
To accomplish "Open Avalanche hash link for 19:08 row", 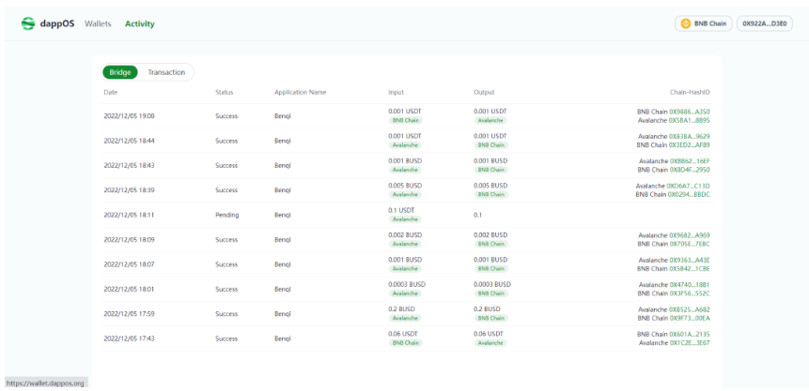I will tap(690, 120).
